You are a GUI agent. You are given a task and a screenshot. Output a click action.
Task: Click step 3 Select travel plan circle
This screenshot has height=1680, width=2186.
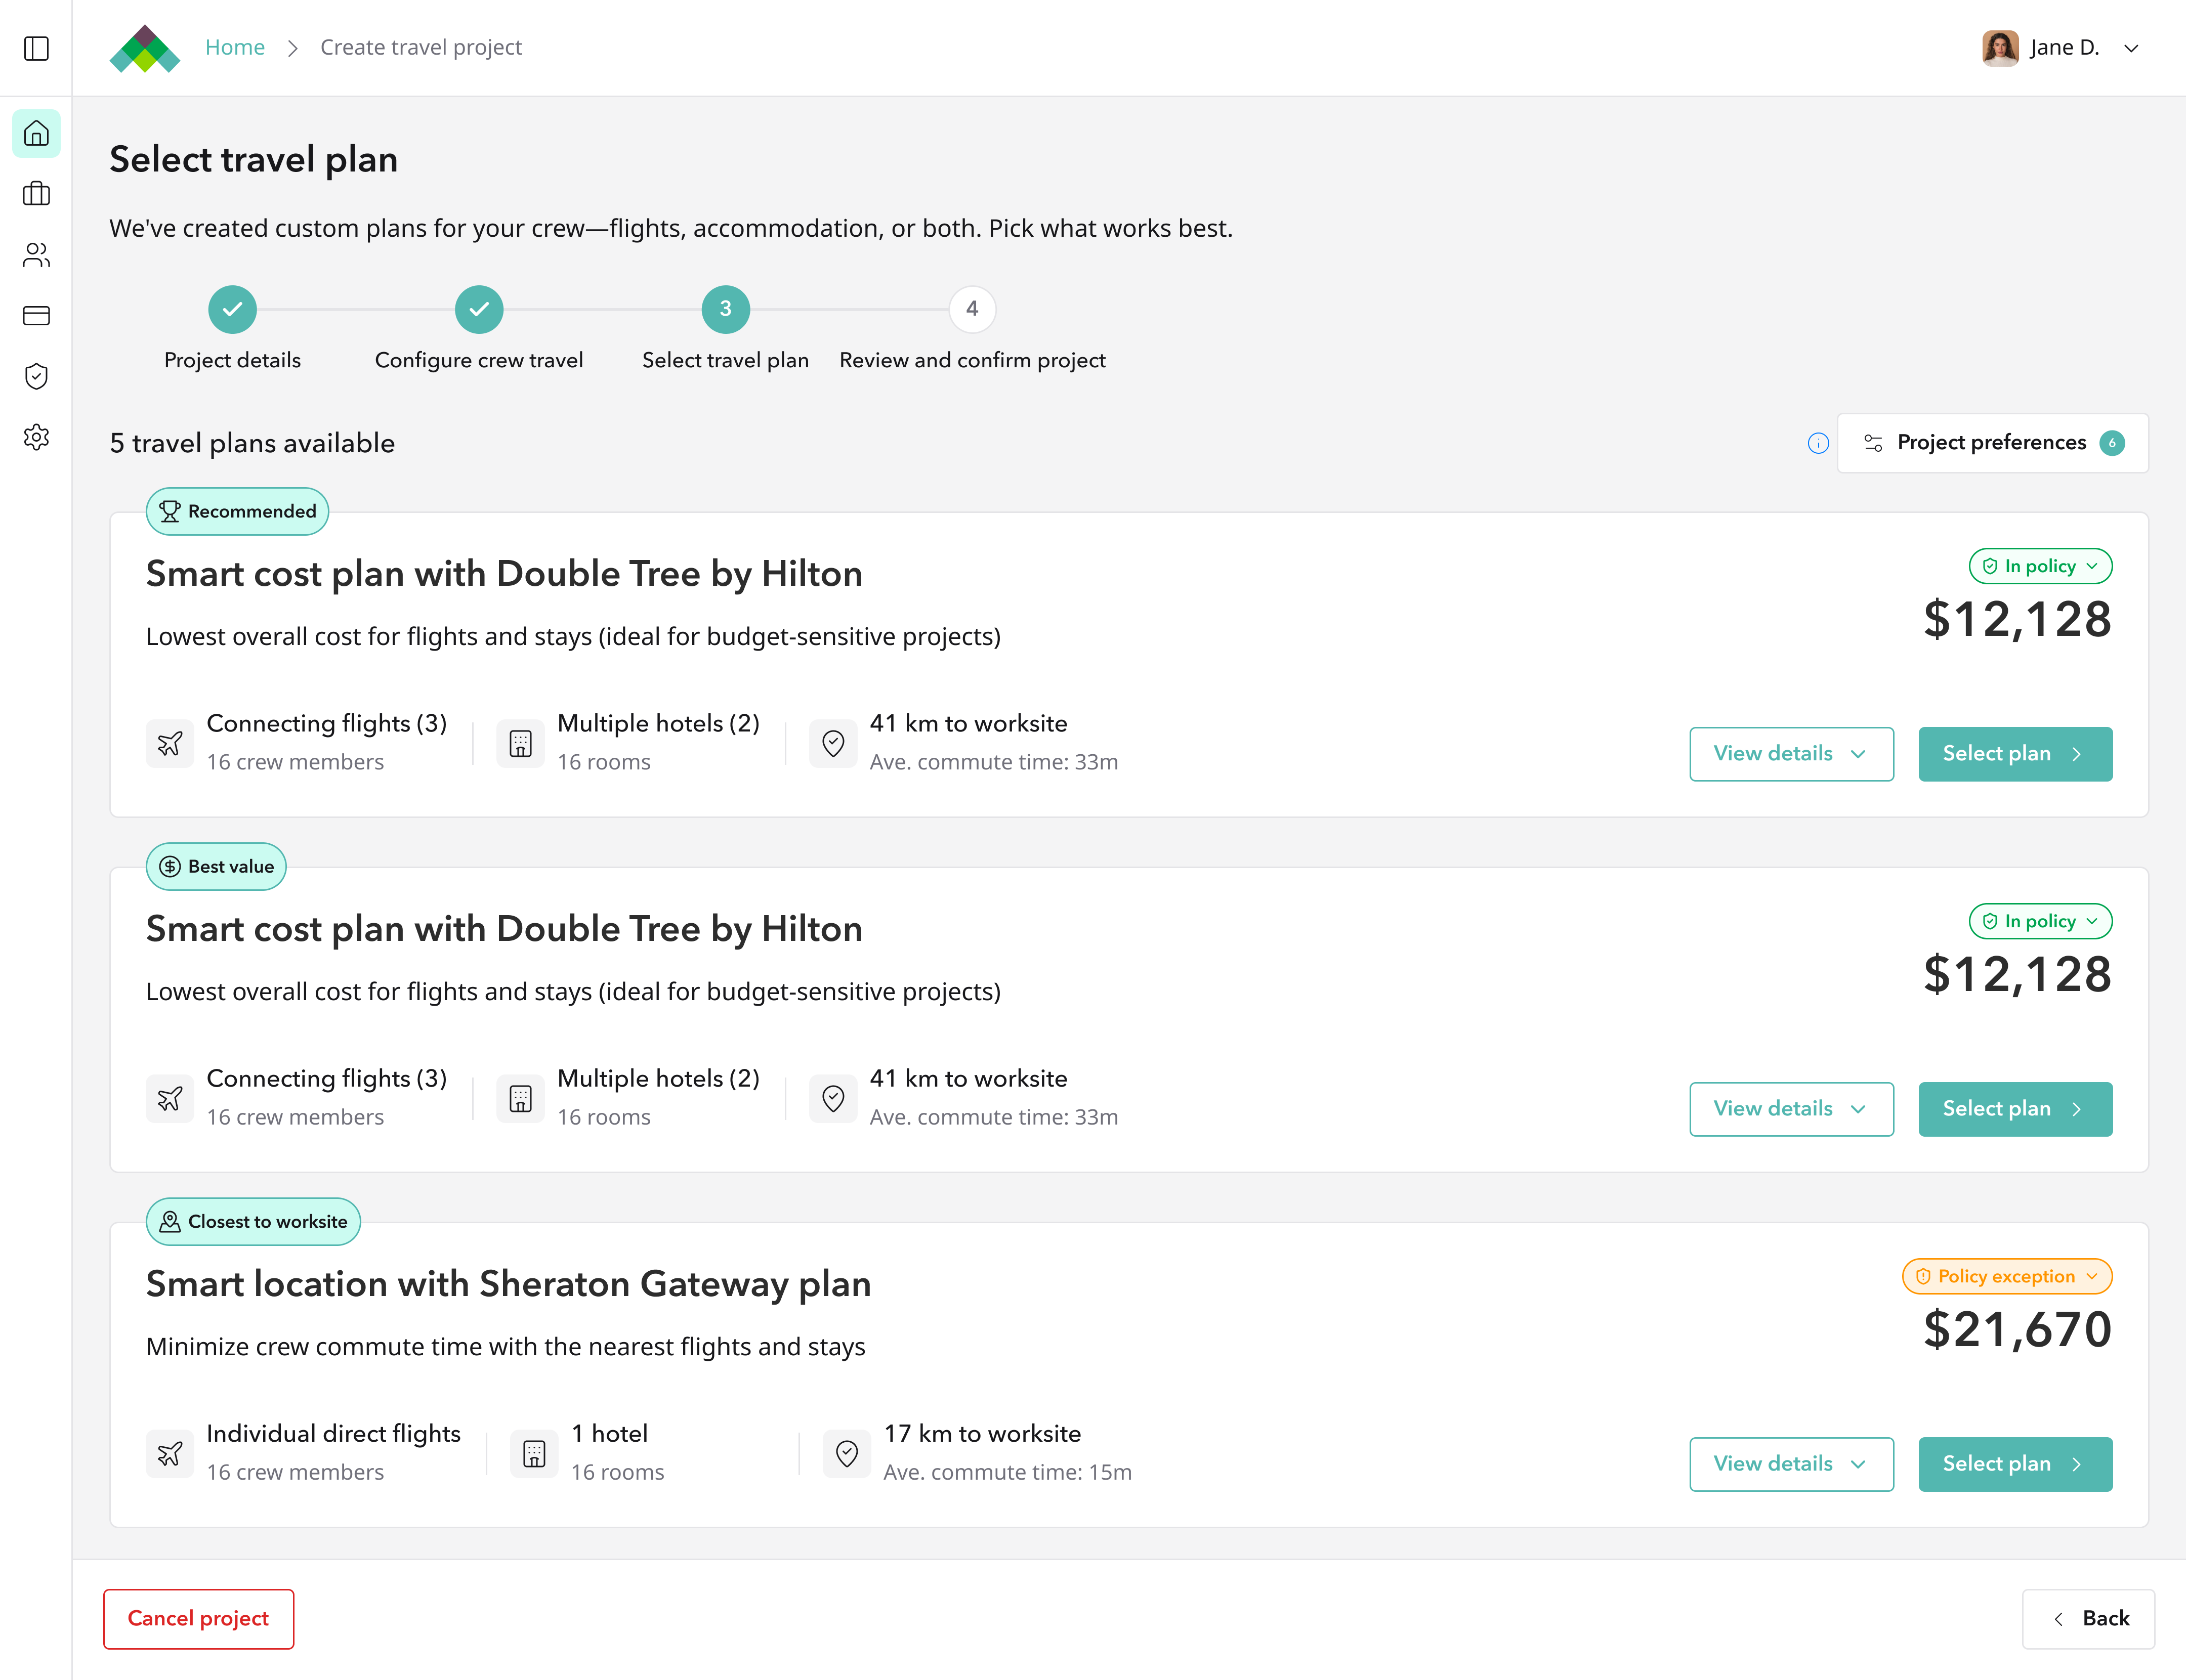726,309
